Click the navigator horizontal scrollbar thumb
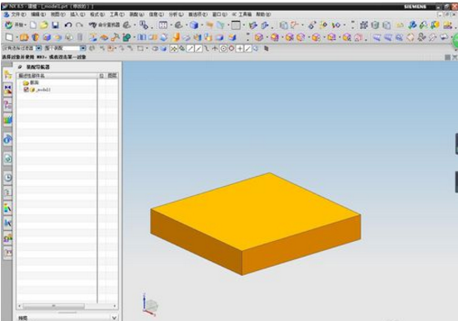 53,306
